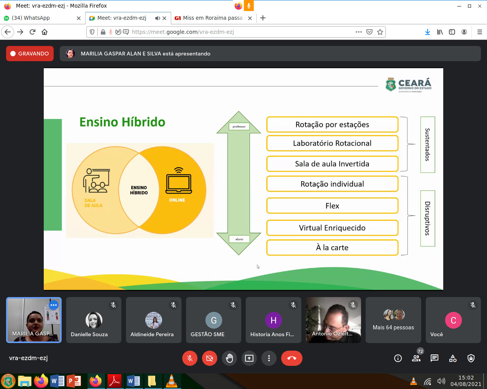Toggle the muted microphone button

(x=190, y=358)
